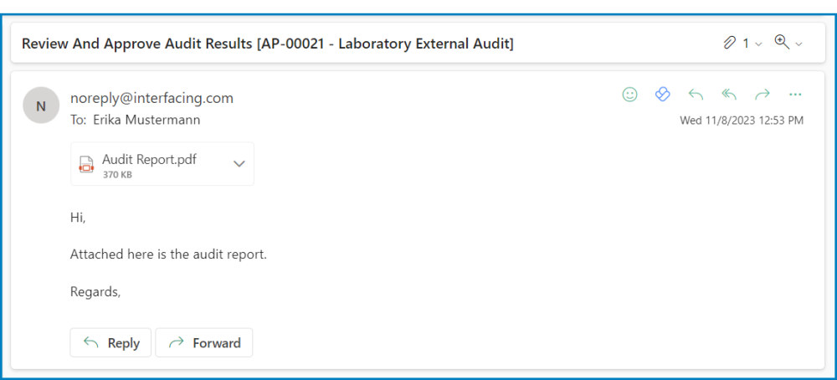Click the subject line Review And Approve Audit Results
Screen dimensions: 837x380
[x=268, y=44]
